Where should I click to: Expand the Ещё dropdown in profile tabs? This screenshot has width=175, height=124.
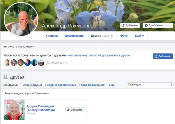[139, 36]
